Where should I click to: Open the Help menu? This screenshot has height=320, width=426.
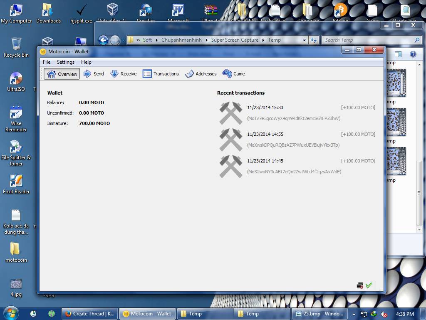pos(86,62)
